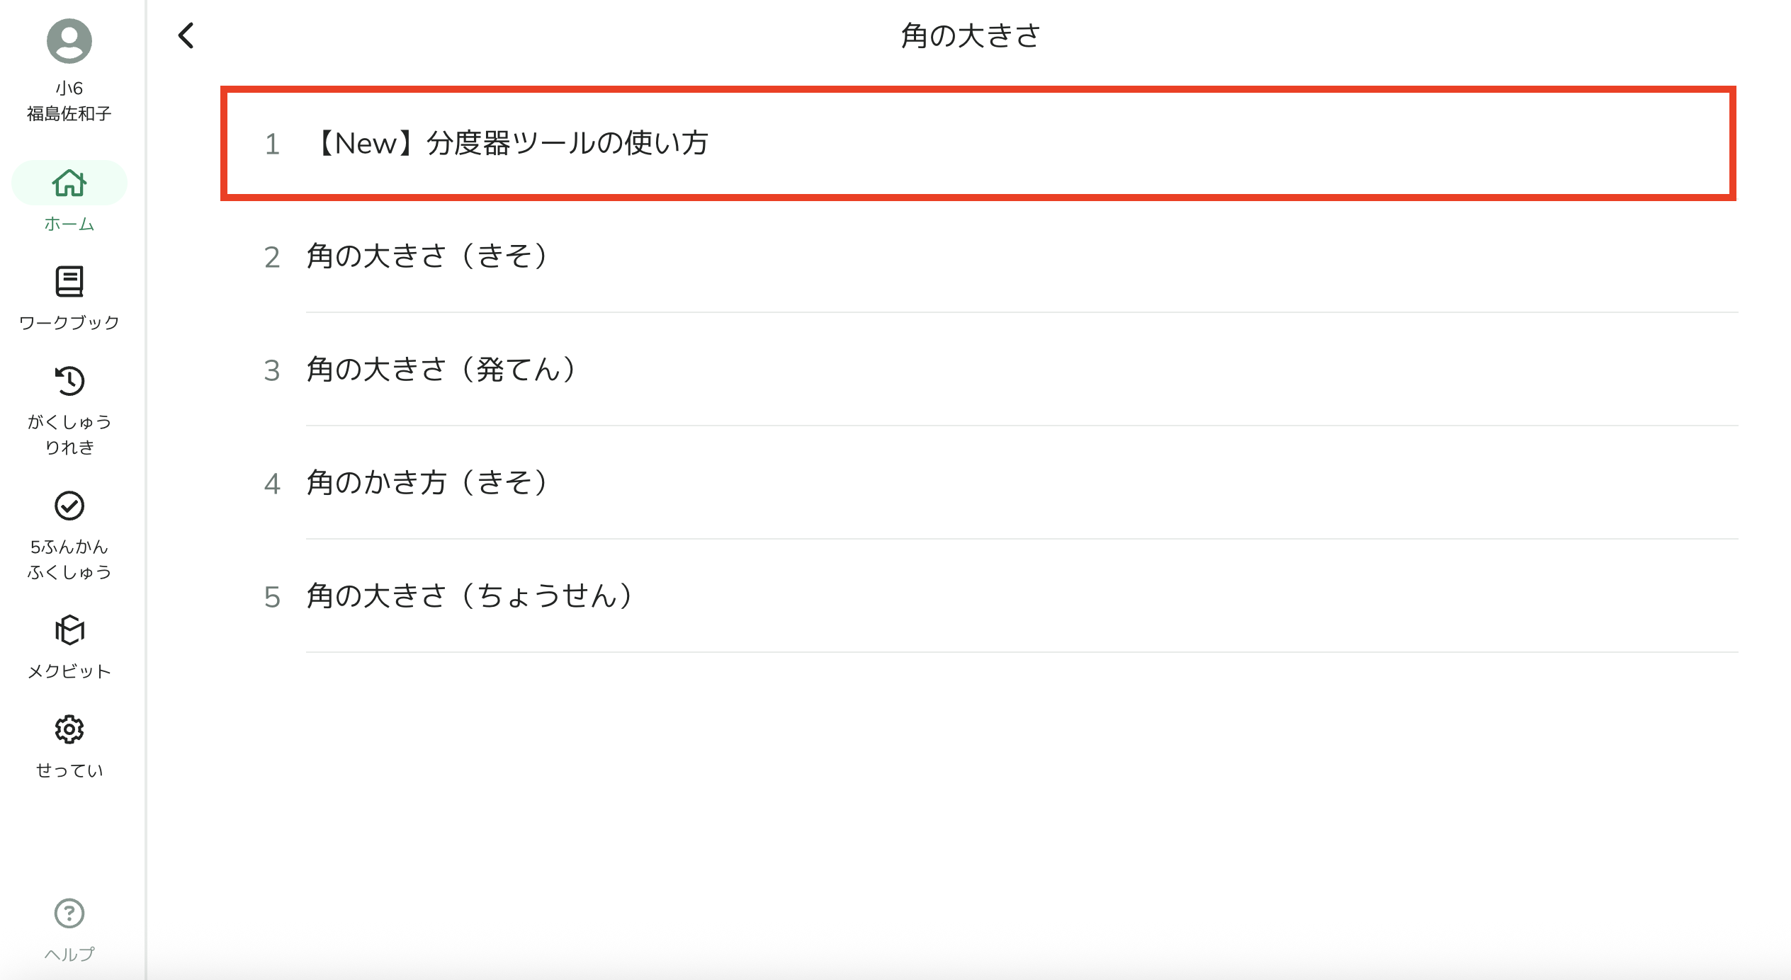Open the せってい gear icon

pos(69,729)
